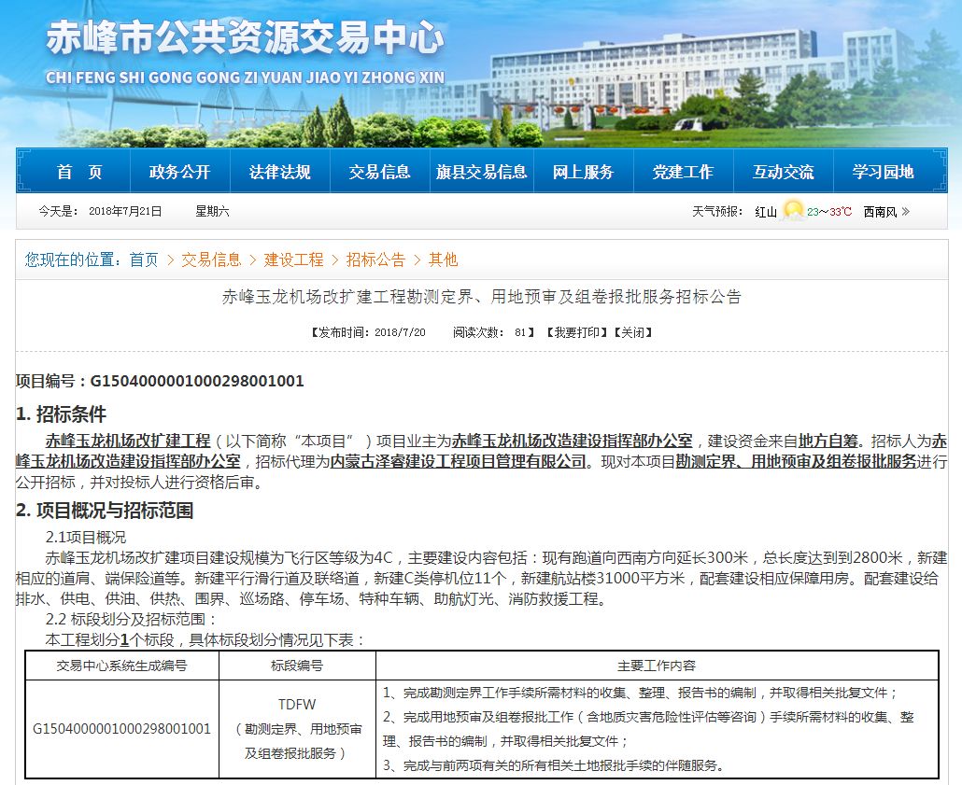Select the 网上服务 menu item
The height and width of the screenshot is (785, 962).
(x=583, y=172)
